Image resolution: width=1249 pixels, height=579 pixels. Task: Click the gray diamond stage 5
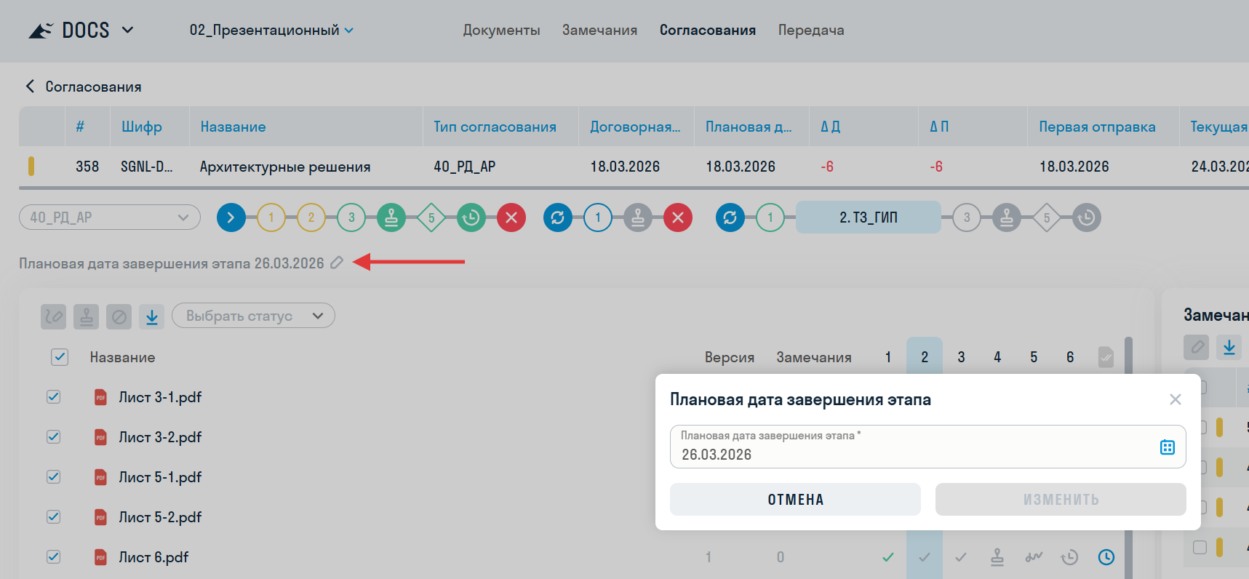1047,217
